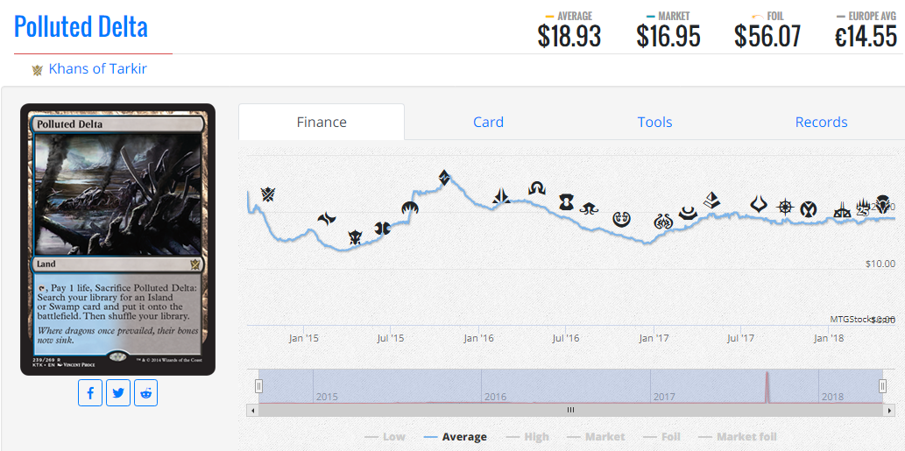905x451 pixels.
Task: Click the right navigator range handle
Action: tap(882, 386)
